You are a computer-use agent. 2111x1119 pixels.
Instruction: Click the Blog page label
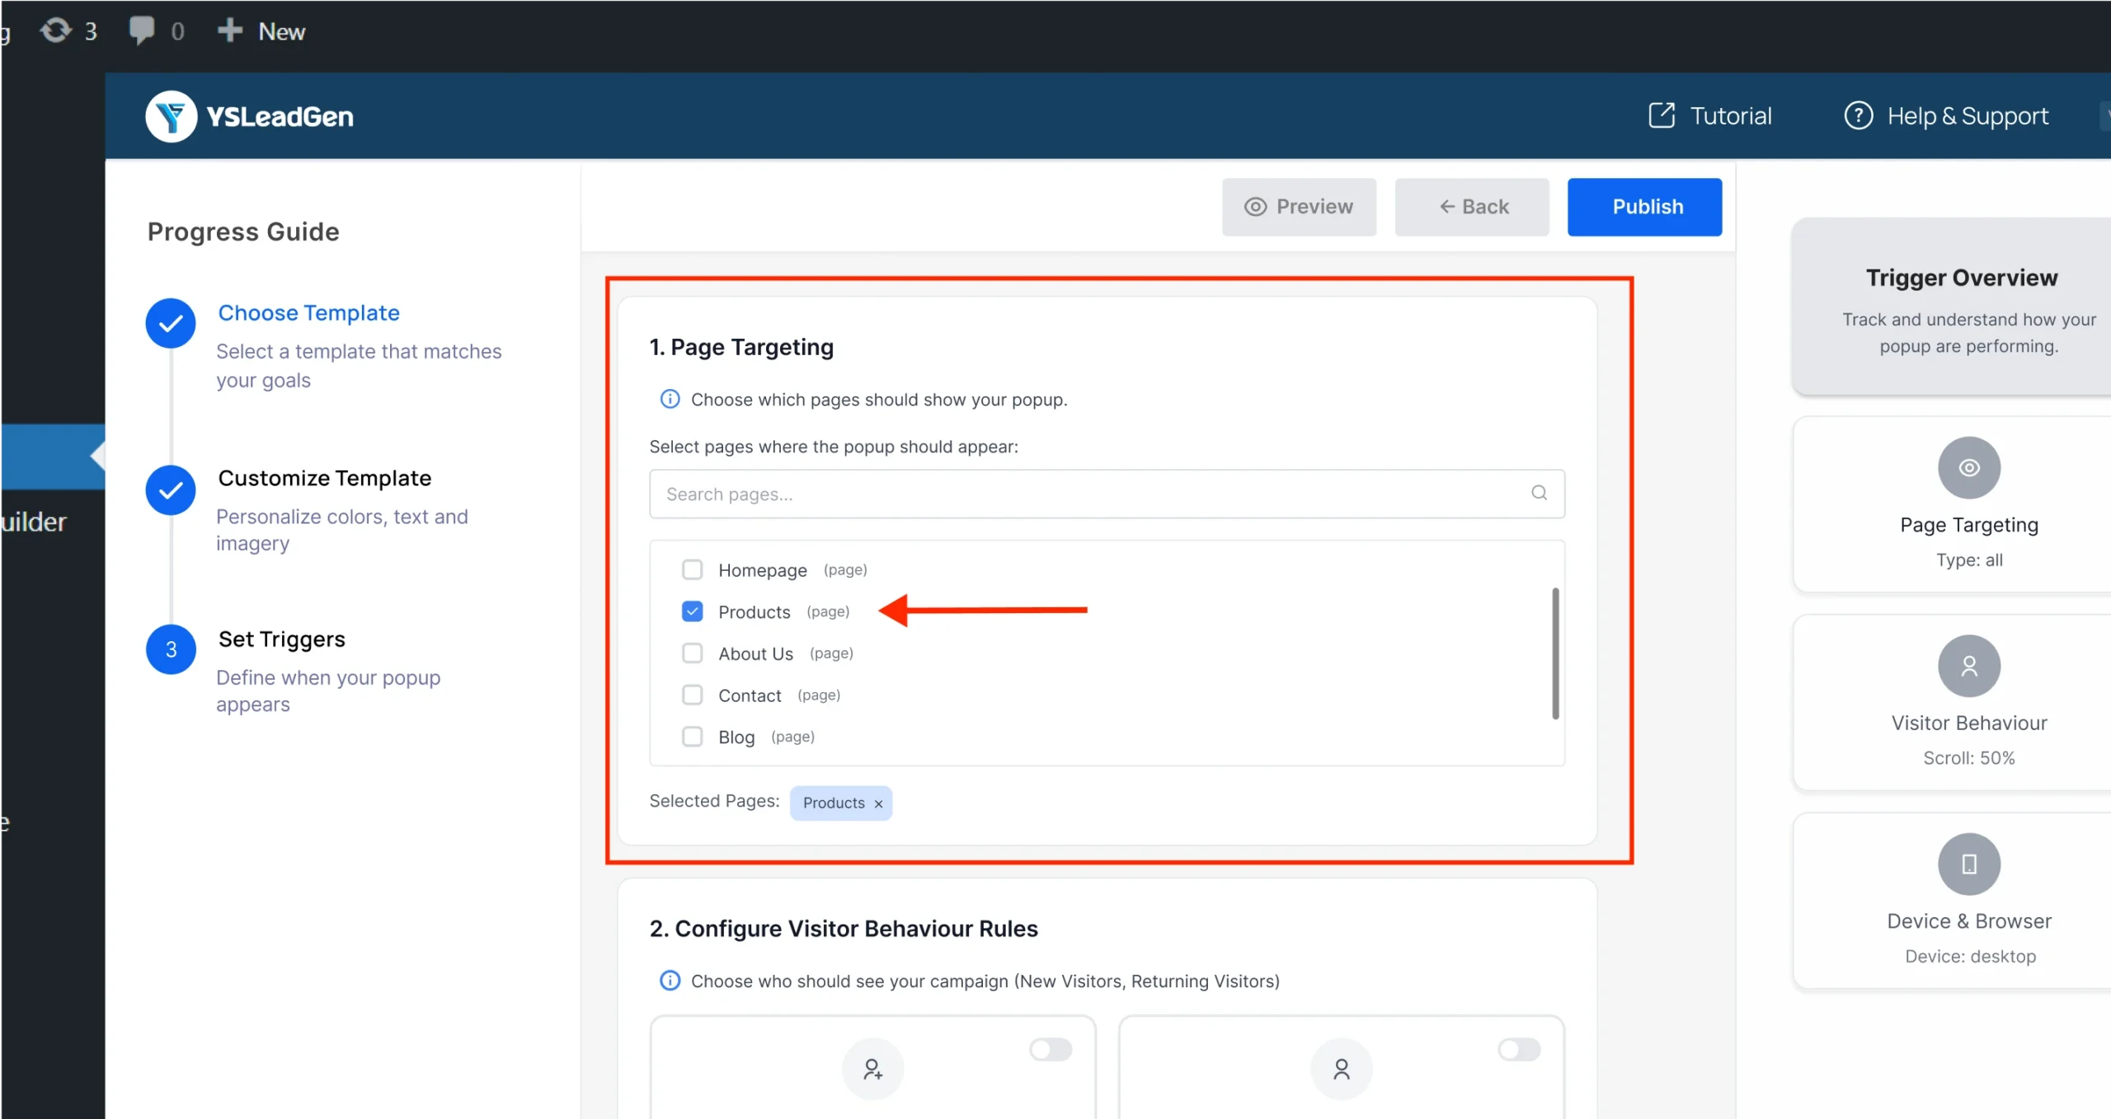pos(736,737)
